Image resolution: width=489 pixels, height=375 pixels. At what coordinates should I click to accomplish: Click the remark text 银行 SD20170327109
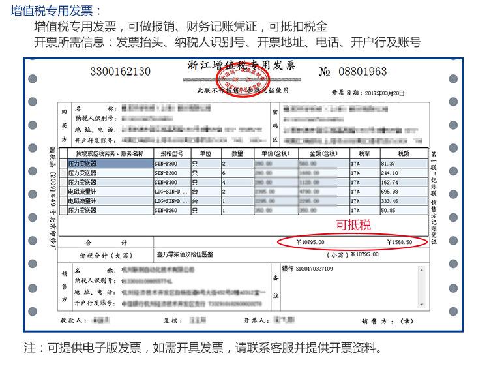pos(307,269)
